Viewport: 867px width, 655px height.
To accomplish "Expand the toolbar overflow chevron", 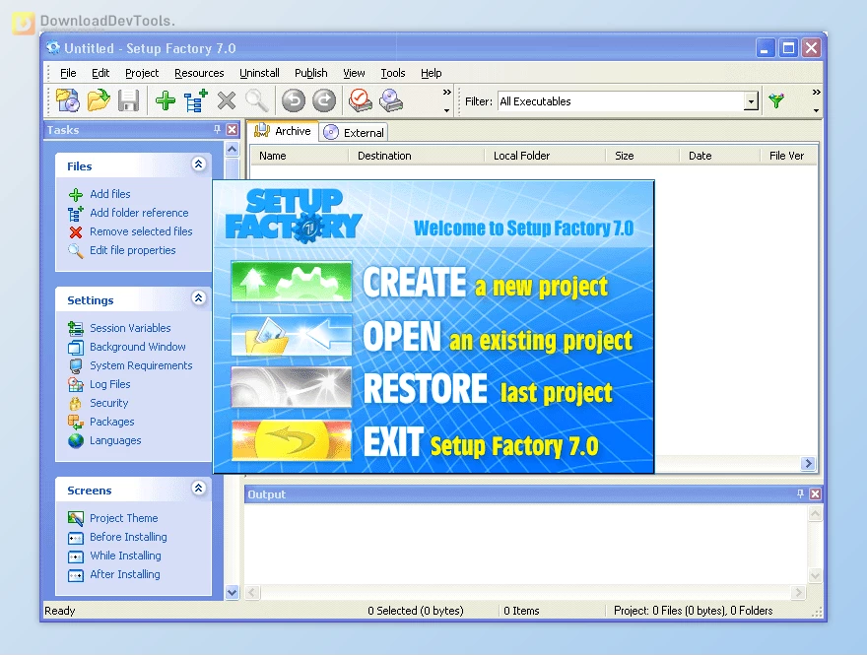I will [x=446, y=93].
